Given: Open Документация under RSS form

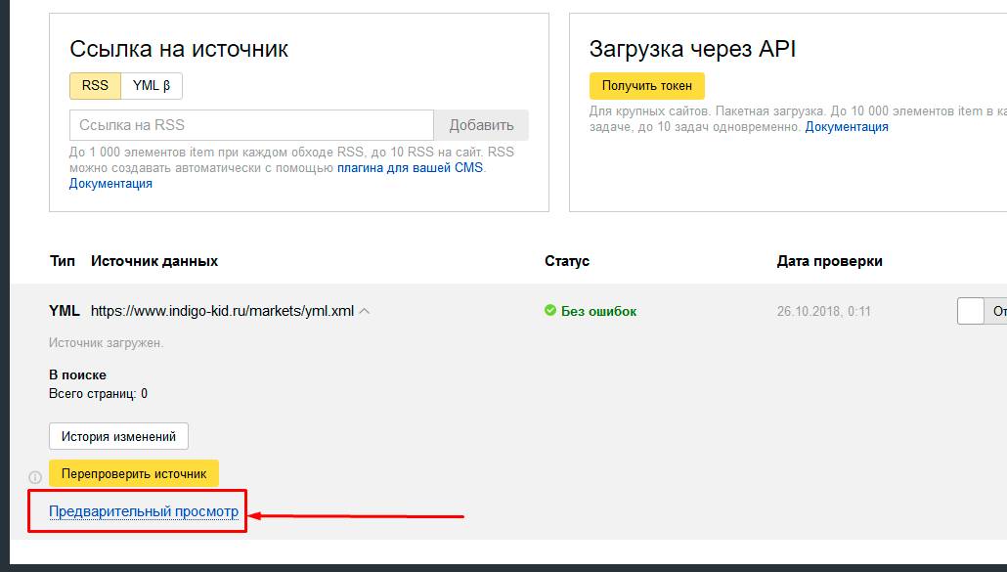Looking at the screenshot, I should (x=109, y=183).
